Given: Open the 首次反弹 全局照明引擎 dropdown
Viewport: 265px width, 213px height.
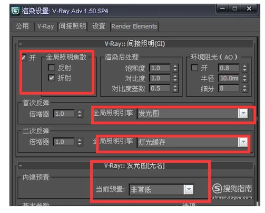Looking at the screenshot, I should click(192, 113).
